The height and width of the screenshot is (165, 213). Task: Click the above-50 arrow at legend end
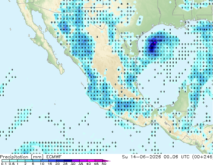click(106, 161)
